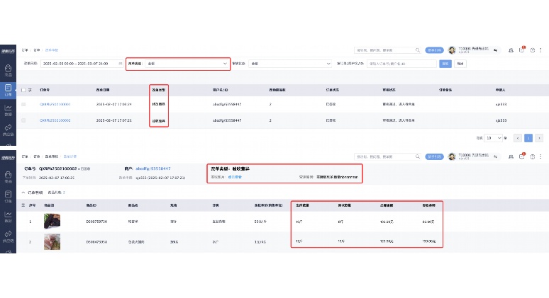Toggle select-all checkbox in order list table header

pos(23,90)
